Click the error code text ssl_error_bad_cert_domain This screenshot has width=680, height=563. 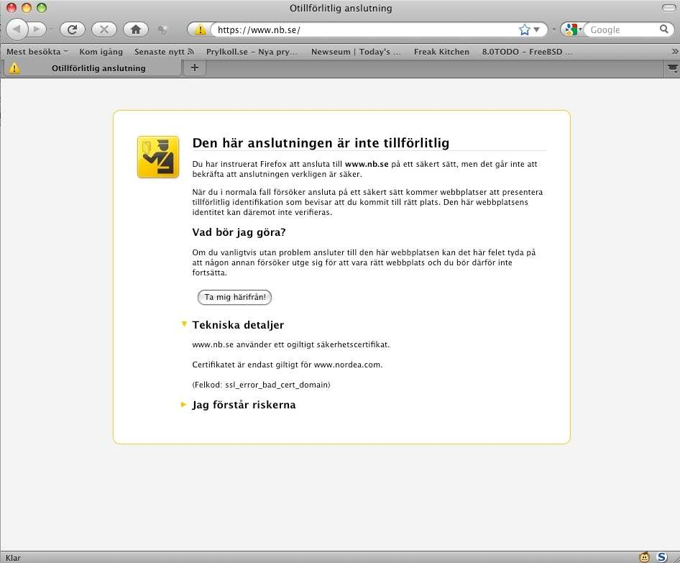click(277, 385)
